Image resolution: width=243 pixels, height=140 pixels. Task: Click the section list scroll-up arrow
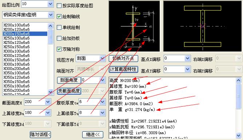pyautogui.click(x=50, y=26)
